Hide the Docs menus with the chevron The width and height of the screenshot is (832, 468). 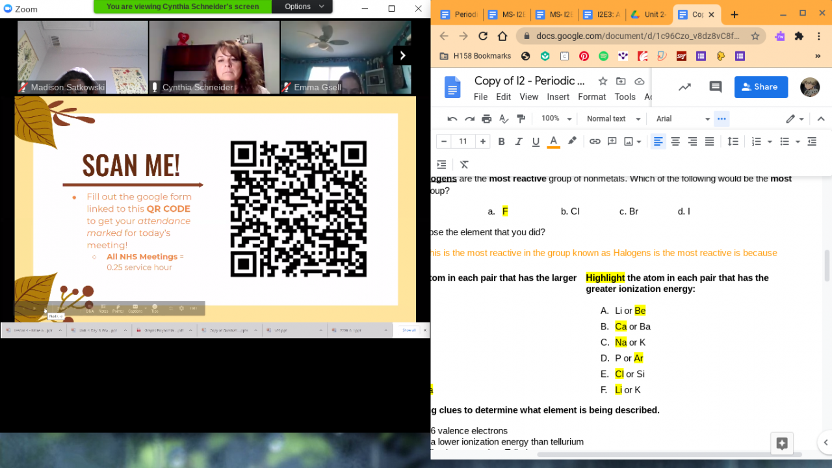(x=821, y=119)
